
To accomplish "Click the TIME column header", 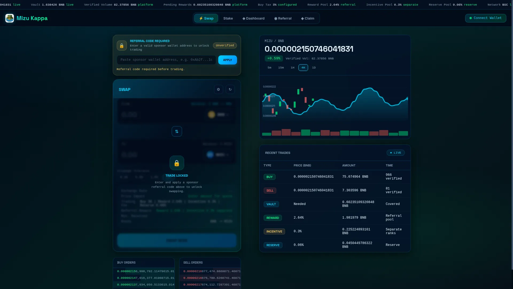I will coord(389,166).
